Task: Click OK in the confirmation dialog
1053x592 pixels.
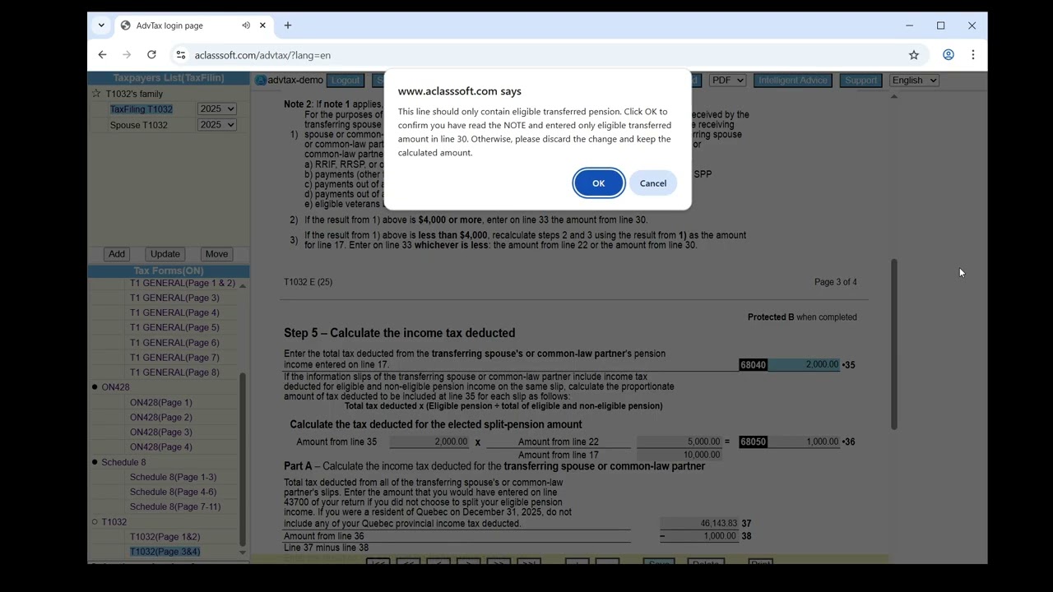Action: [598, 183]
